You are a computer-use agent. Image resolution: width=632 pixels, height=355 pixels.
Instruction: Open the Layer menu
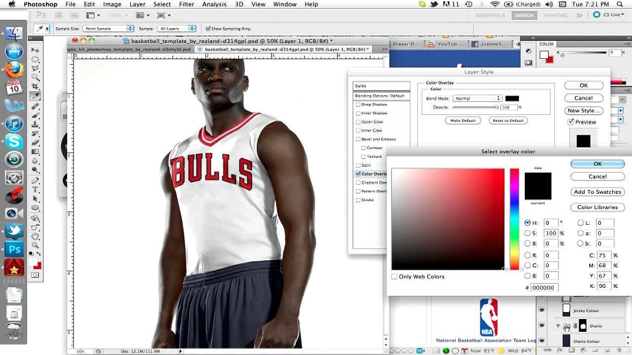[x=137, y=4]
